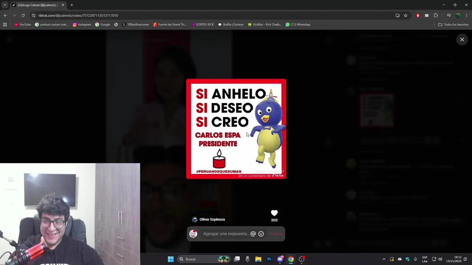472x265 pixels.
Task: Click the red extension icon in toolbar
Action: [x=418, y=15]
